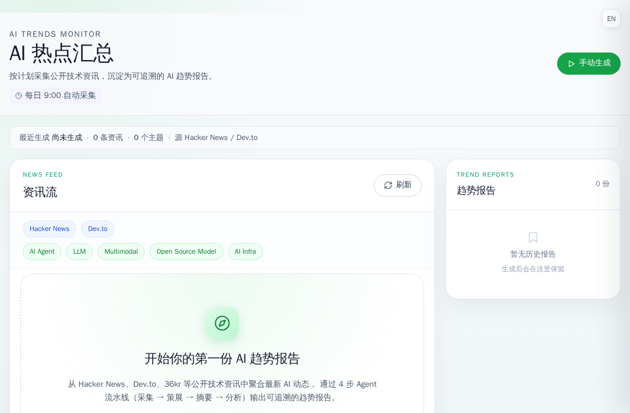Click the bookmark icon above 暂无历史报告
This screenshot has width=630, height=413.
click(x=533, y=237)
